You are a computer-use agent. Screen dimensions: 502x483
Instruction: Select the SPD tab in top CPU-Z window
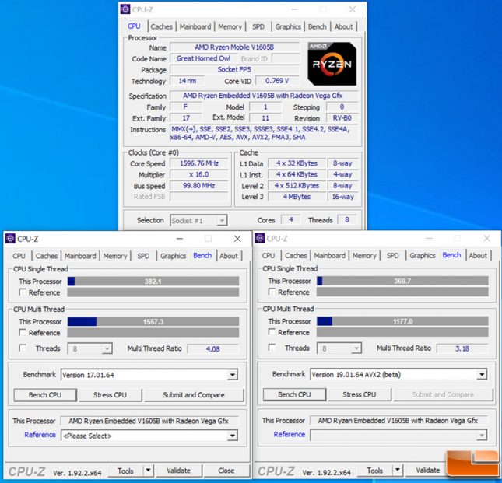click(x=258, y=26)
